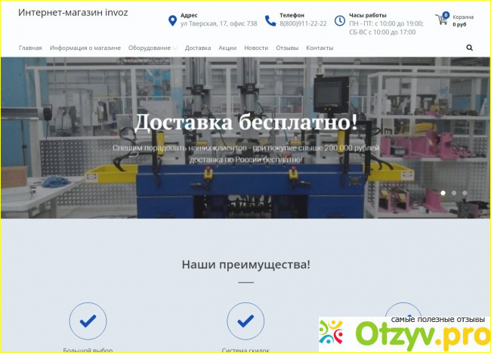Viewport: 491px width, 353px height.
Task: Open the Главная menu item
Action: pyautogui.click(x=31, y=48)
